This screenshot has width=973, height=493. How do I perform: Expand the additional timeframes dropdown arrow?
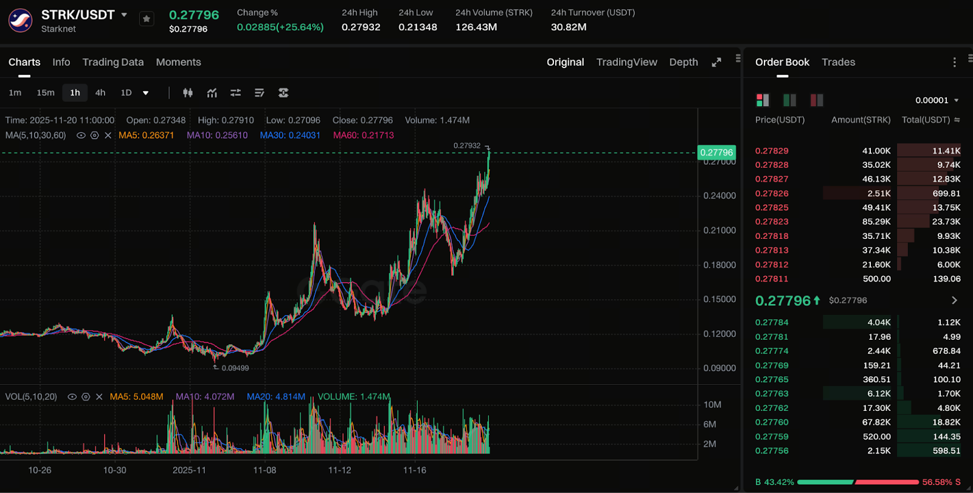click(146, 93)
